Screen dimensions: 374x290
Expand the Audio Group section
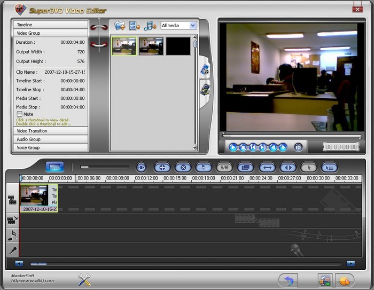(x=50, y=139)
